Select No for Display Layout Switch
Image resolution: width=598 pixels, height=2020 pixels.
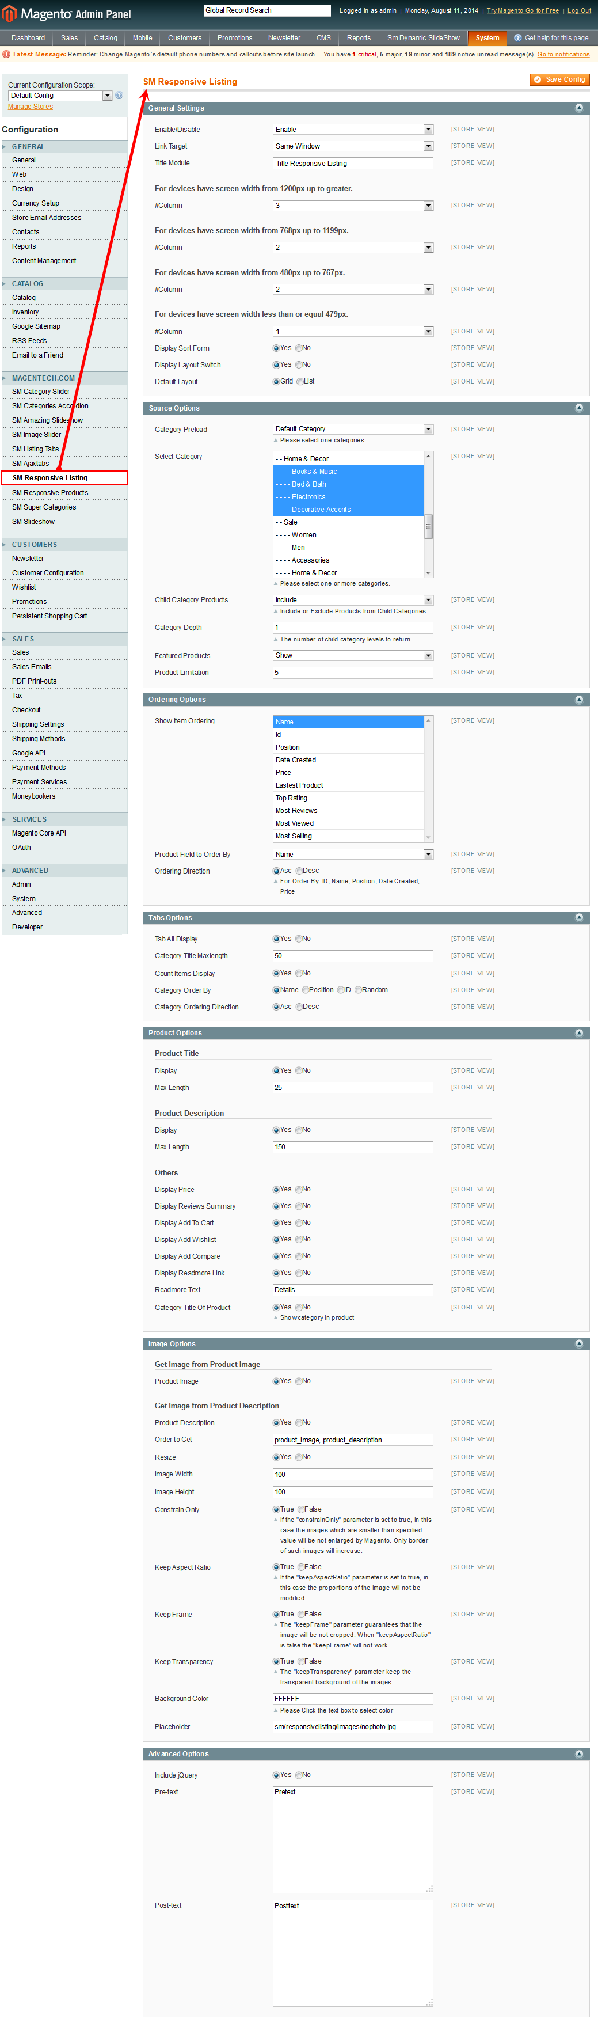299,364
